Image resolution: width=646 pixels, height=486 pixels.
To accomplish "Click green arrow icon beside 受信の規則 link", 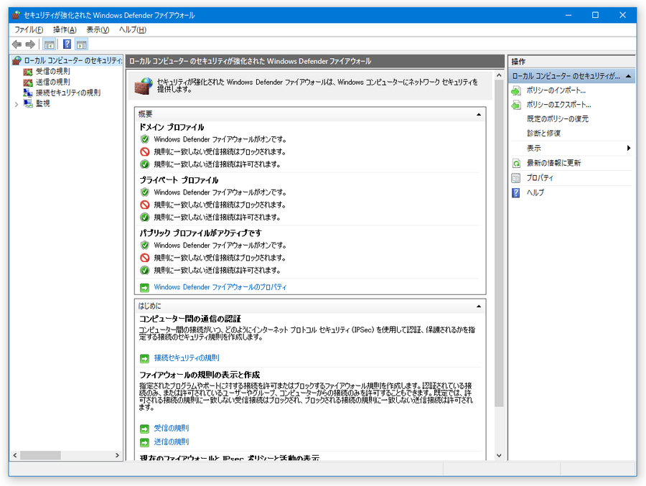I will pos(144,429).
